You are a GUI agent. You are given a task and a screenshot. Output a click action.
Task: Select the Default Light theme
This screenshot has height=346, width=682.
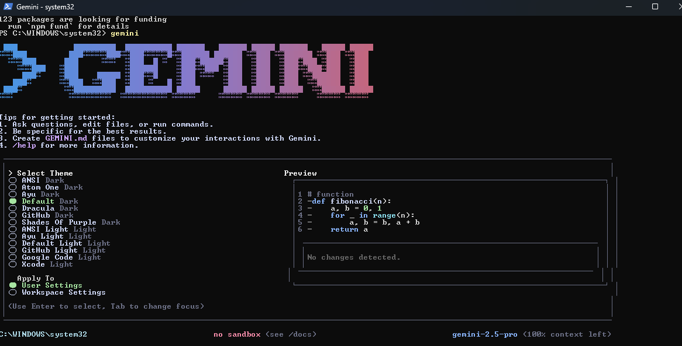click(x=60, y=243)
